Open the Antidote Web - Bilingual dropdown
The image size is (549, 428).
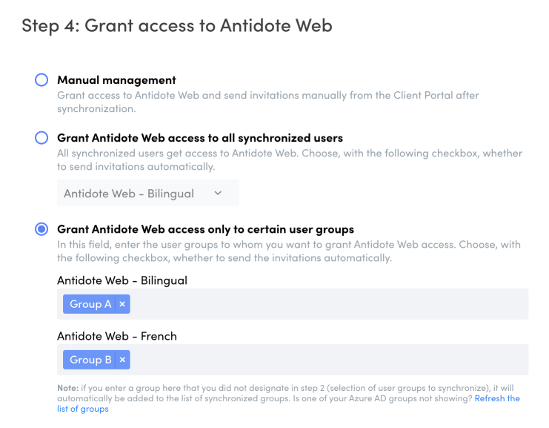point(147,194)
